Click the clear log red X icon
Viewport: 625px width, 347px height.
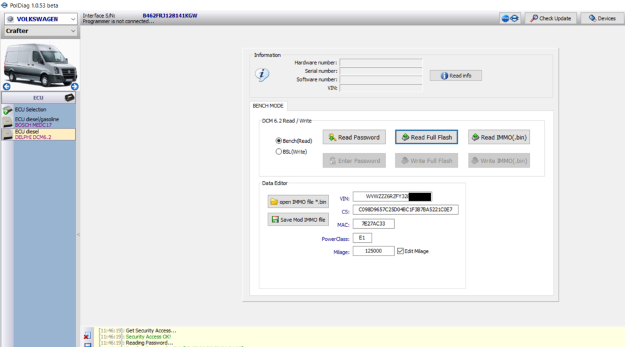(87, 336)
